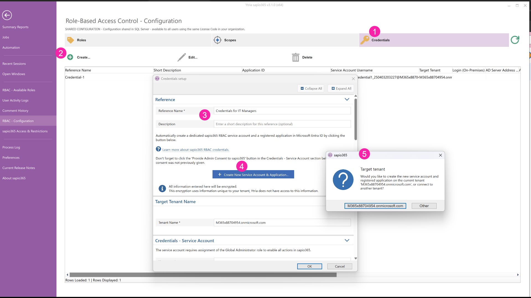This screenshot has height=298, width=531.
Task: Open User Activity Logs from sidebar
Action: pyautogui.click(x=15, y=100)
